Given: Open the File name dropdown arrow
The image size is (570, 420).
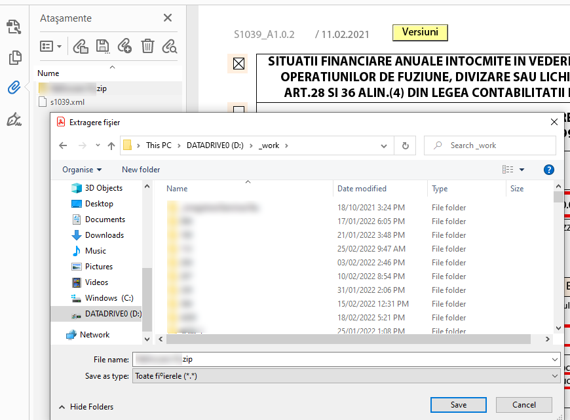Looking at the screenshot, I should (x=555, y=360).
